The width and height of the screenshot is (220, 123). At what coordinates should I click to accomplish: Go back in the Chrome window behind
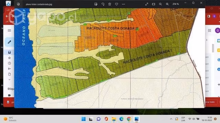pos(7,16)
